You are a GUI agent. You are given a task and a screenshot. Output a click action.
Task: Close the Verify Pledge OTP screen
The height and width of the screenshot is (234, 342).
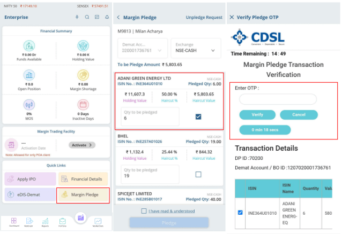coord(232,17)
